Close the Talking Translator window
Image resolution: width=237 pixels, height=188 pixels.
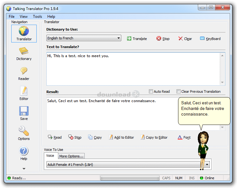pos(223,7)
